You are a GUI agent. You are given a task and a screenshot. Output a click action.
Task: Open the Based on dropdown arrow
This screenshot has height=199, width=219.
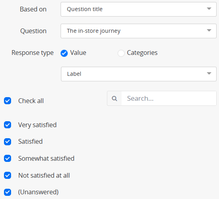click(x=209, y=9)
